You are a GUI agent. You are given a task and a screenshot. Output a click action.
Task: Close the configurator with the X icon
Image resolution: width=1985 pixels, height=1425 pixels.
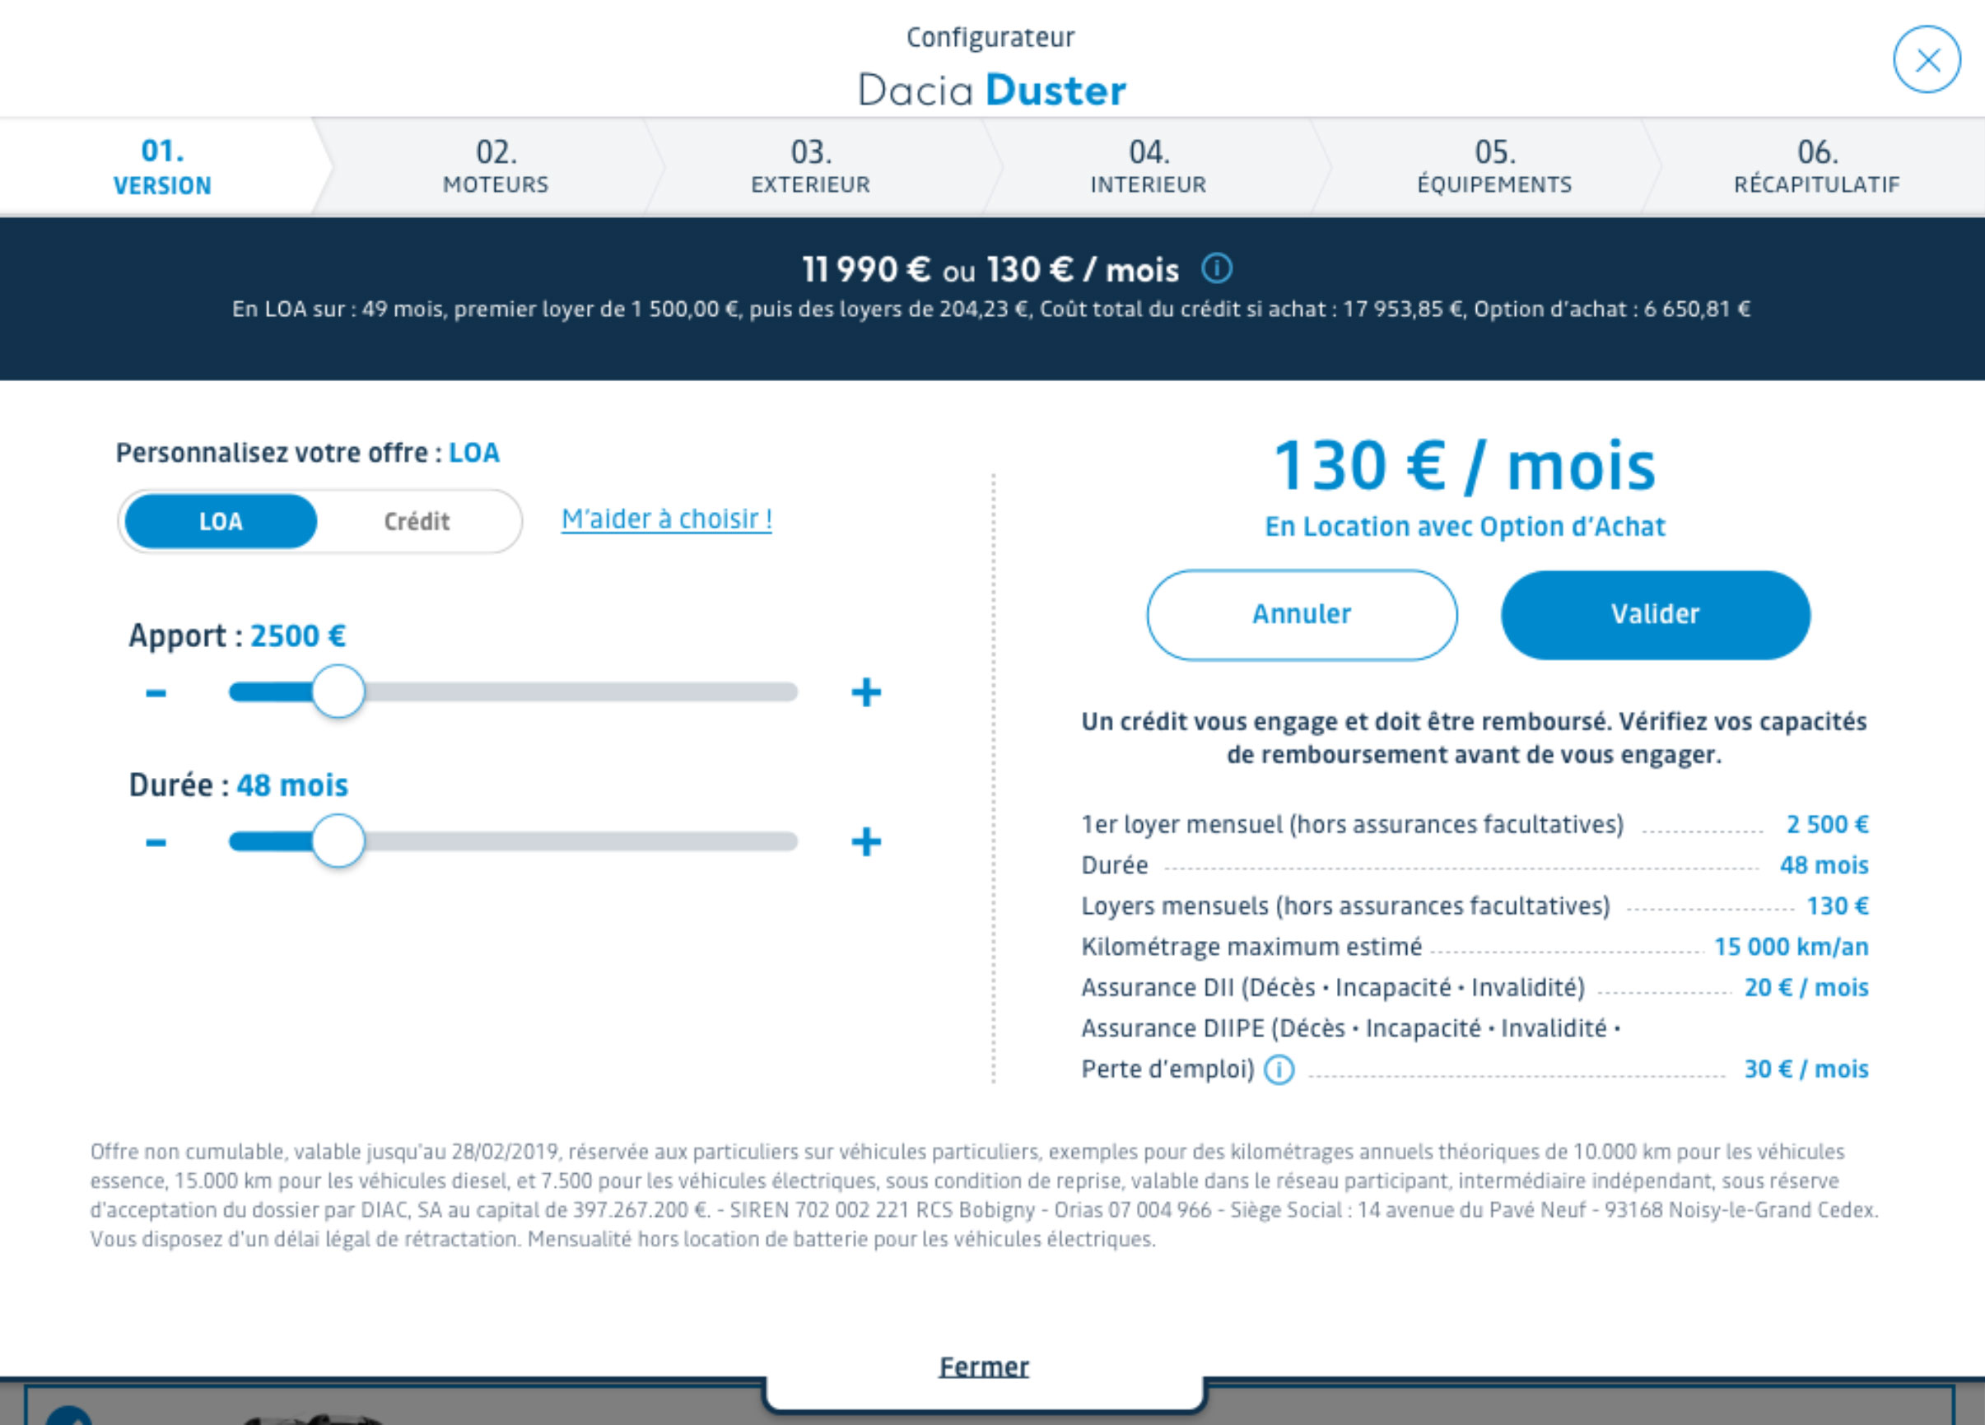point(1927,59)
